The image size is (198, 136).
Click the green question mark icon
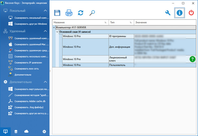click(x=192, y=59)
